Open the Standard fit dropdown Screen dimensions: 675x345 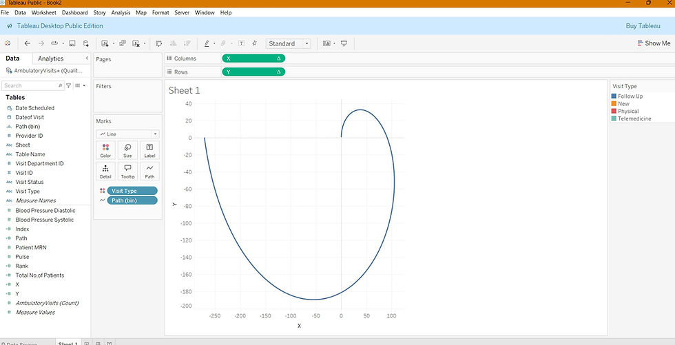[x=288, y=43]
